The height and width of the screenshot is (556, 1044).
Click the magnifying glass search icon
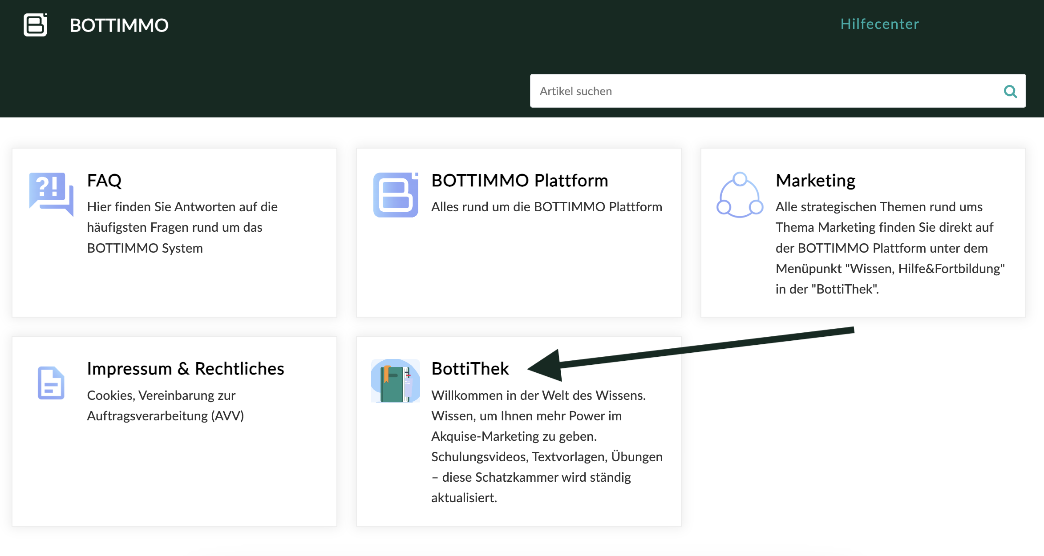tap(1010, 91)
